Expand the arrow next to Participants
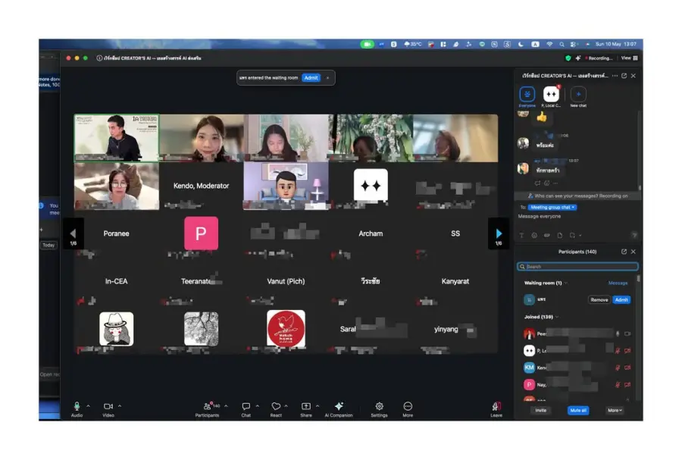The image size is (682, 460). point(226,406)
